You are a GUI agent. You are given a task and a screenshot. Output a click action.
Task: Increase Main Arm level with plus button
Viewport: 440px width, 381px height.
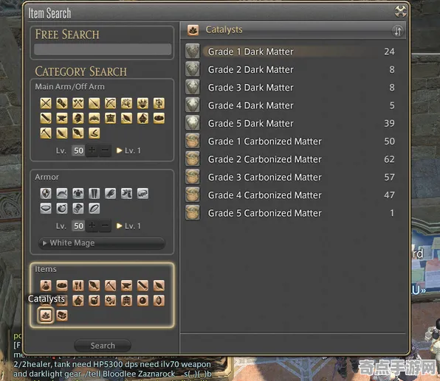coord(92,150)
